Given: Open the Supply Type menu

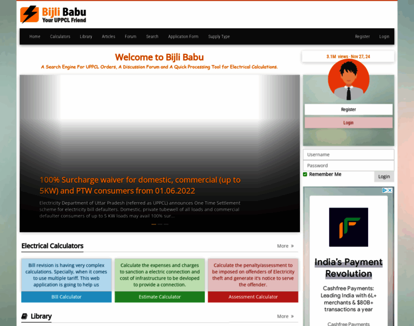Looking at the screenshot, I should 219,36.
